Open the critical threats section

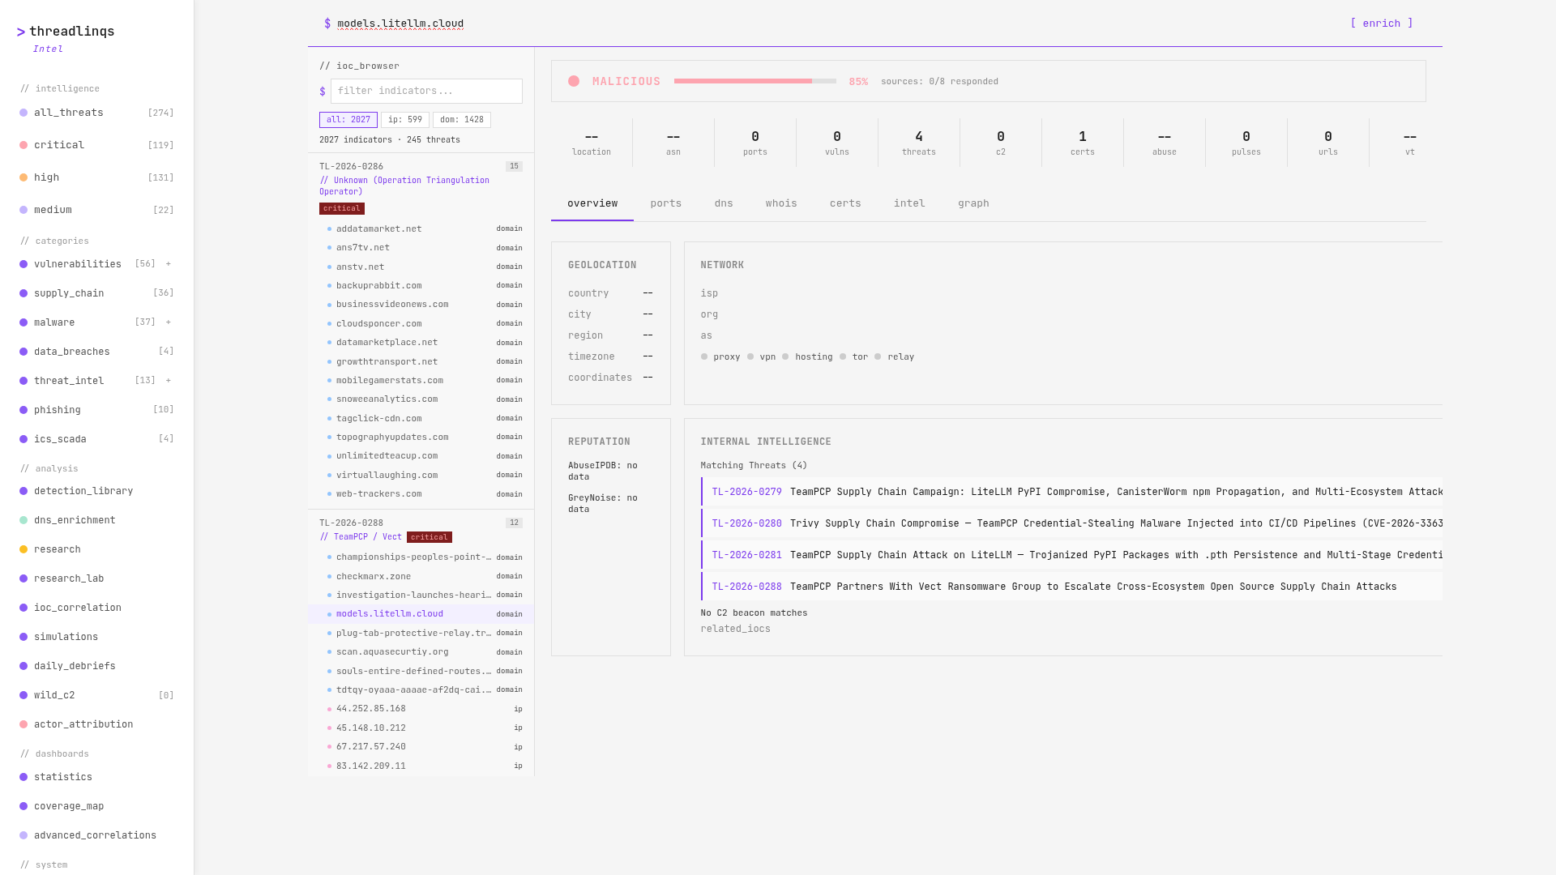[x=59, y=145]
